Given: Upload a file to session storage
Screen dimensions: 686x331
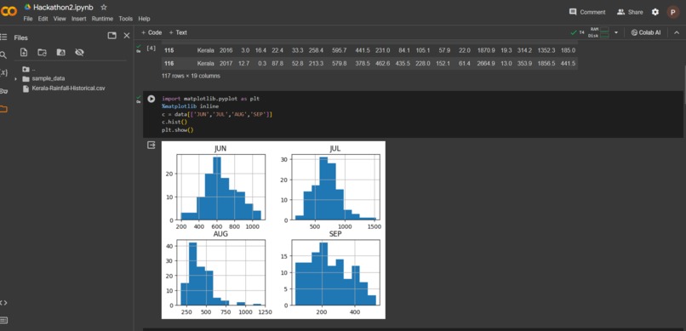Looking at the screenshot, I should 24,53.
